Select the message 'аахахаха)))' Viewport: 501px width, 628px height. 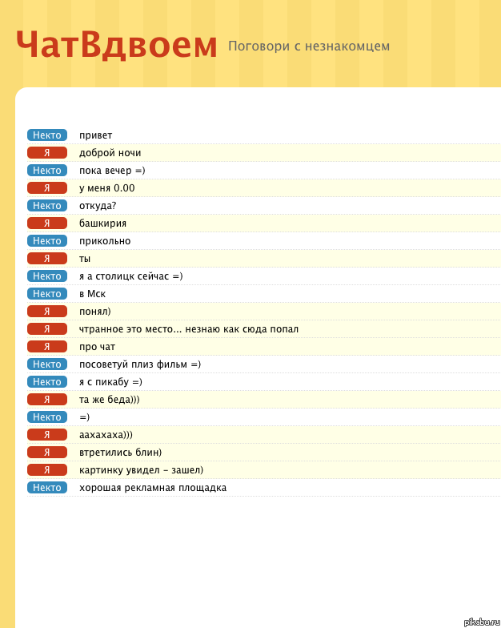point(106,435)
